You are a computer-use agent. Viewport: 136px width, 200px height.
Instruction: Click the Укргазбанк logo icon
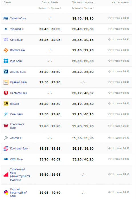click(6, 29)
